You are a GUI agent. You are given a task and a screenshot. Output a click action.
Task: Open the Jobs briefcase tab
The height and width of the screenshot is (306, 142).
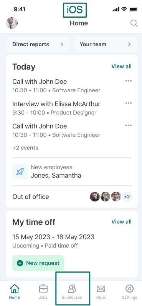(x=43, y=292)
